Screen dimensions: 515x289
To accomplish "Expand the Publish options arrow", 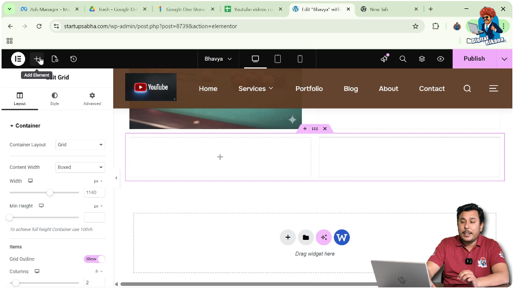I will [x=505, y=59].
